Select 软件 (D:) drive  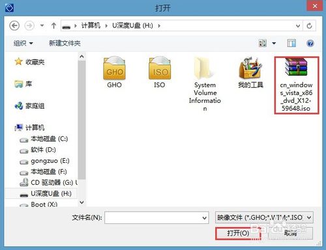(38, 150)
